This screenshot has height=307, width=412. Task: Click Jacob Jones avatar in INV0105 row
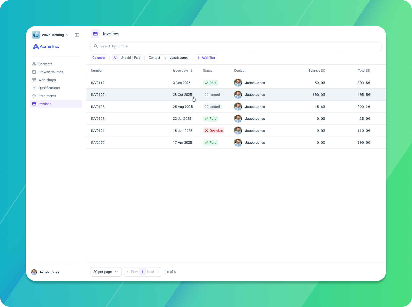(x=238, y=107)
